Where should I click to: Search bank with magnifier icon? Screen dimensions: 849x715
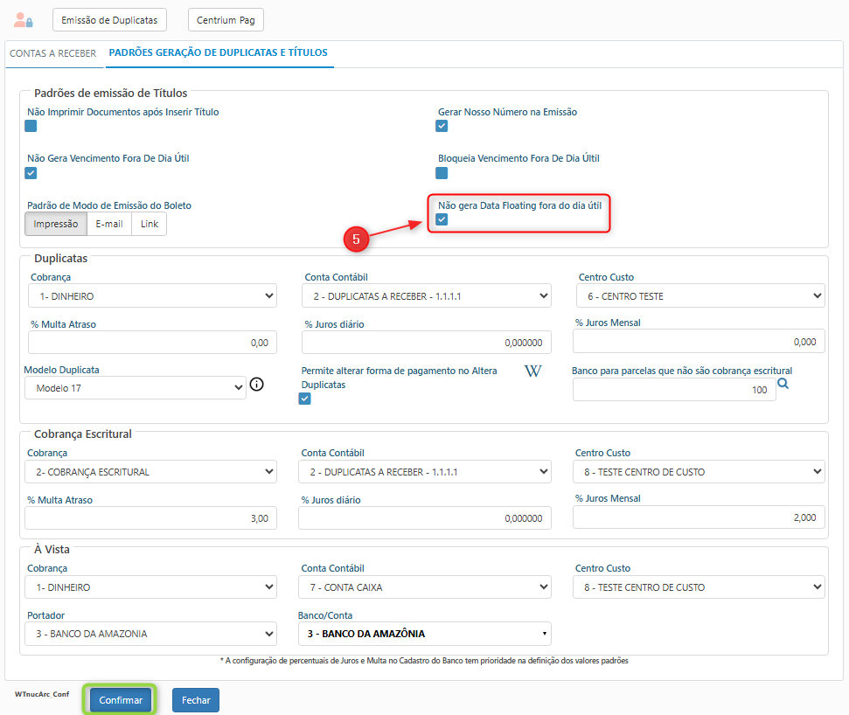[x=783, y=384]
